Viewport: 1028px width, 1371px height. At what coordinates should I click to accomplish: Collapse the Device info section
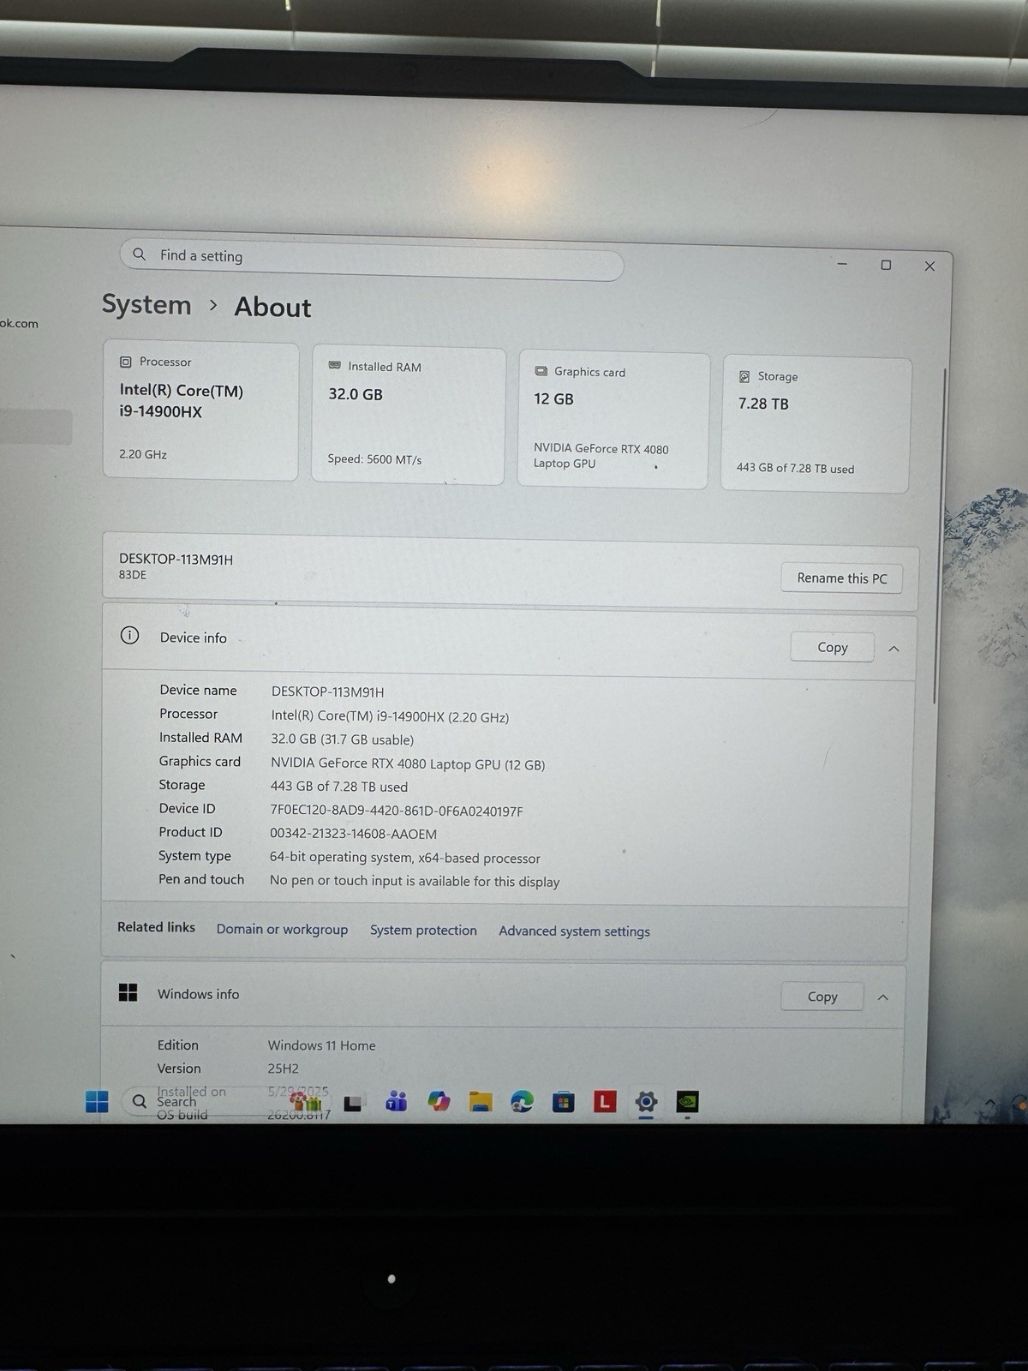[x=894, y=649]
